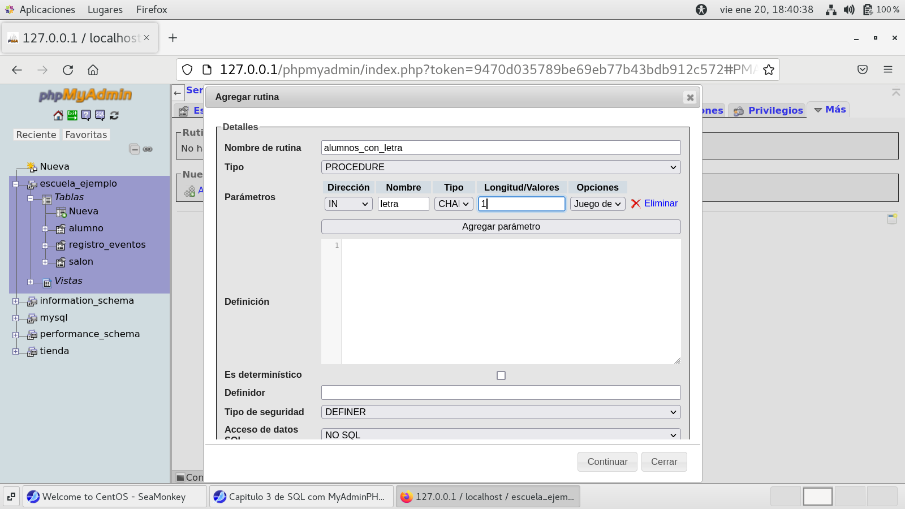This screenshot has height=509, width=905.
Task: Open the Más menu tab
Action: (x=830, y=110)
